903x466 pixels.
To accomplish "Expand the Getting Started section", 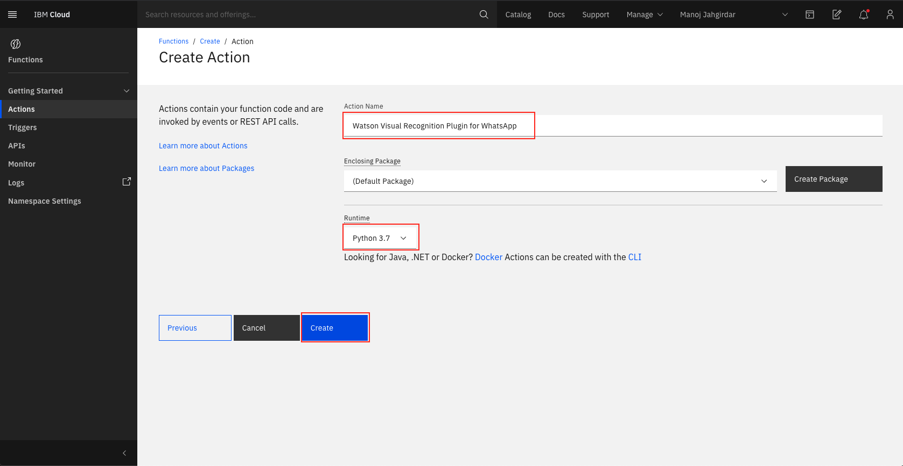I will [x=68, y=91].
